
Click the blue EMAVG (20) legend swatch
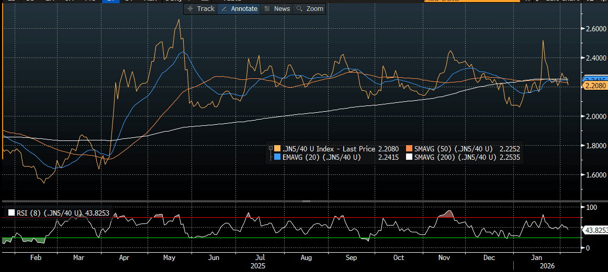277,157
